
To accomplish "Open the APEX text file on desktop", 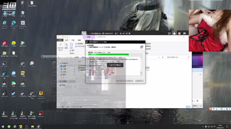I will click(x=14, y=54).
